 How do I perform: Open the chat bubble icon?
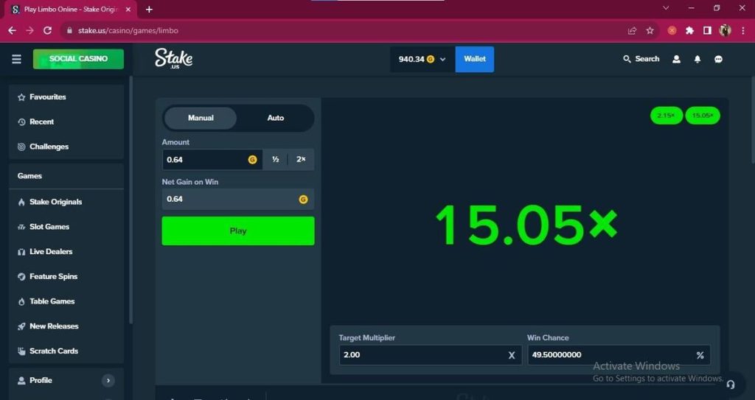[x=718, y=59]
